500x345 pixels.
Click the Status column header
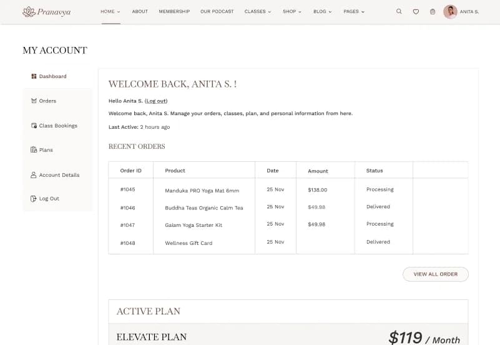[375, 171]
